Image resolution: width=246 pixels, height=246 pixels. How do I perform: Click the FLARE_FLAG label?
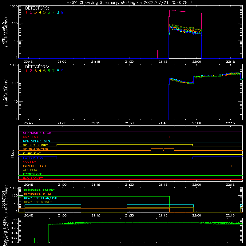(32, 153)
